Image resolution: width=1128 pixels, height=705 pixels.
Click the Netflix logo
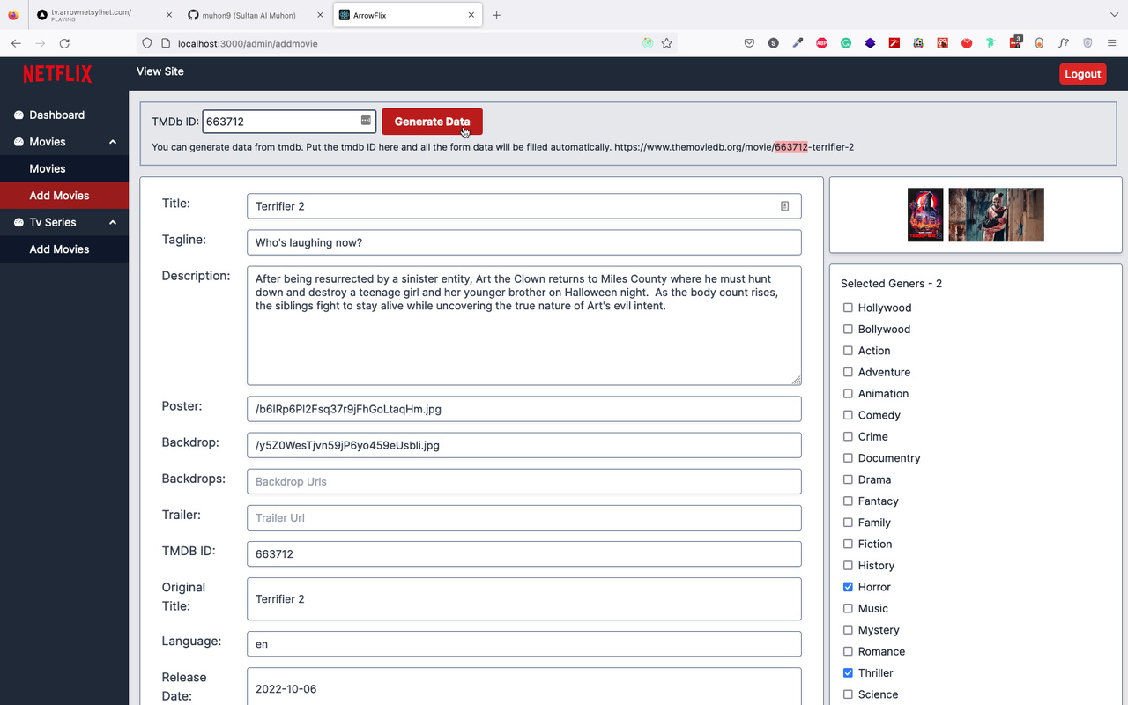[57, 74]
